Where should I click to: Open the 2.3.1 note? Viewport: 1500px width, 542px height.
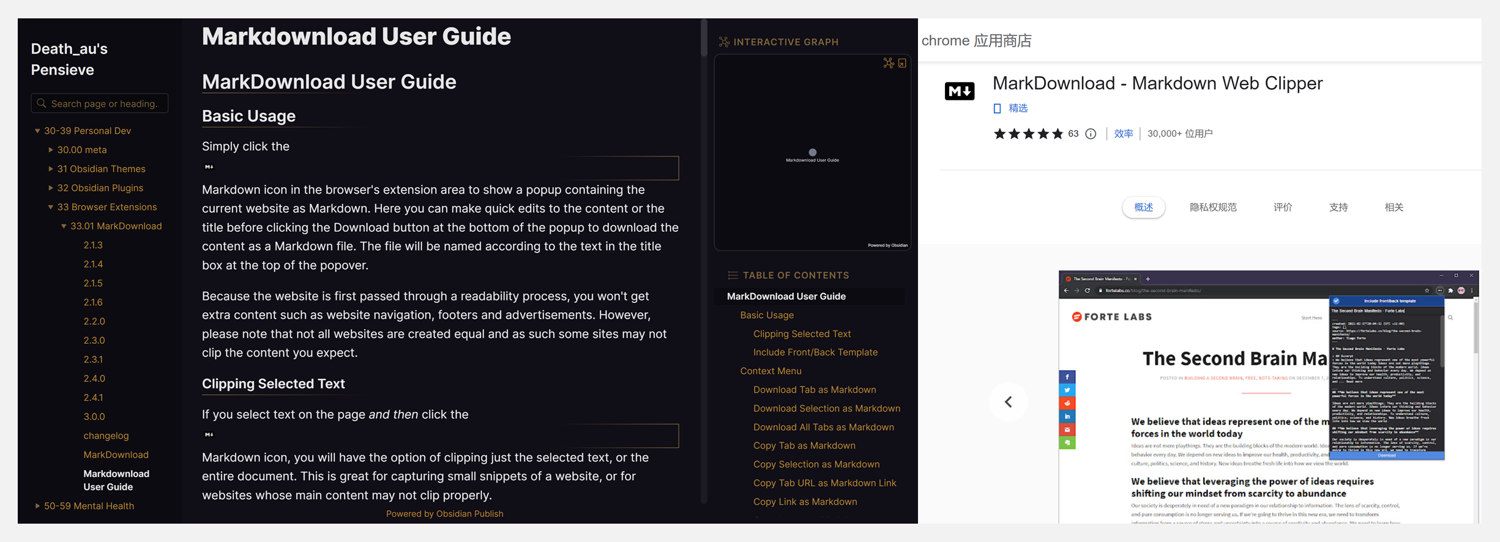93,359
